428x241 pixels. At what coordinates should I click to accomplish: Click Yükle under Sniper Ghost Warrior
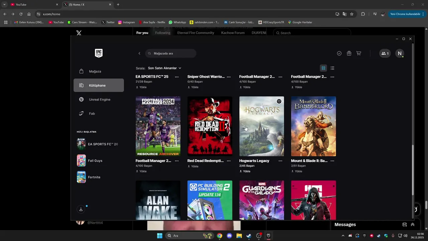click(x=193, y=87)
